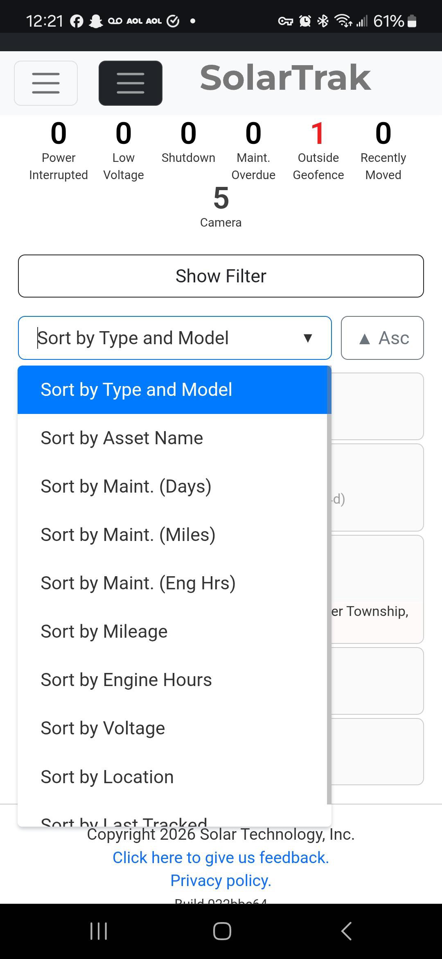
Task: Click the Show Filter button
Action: [221, 276]
